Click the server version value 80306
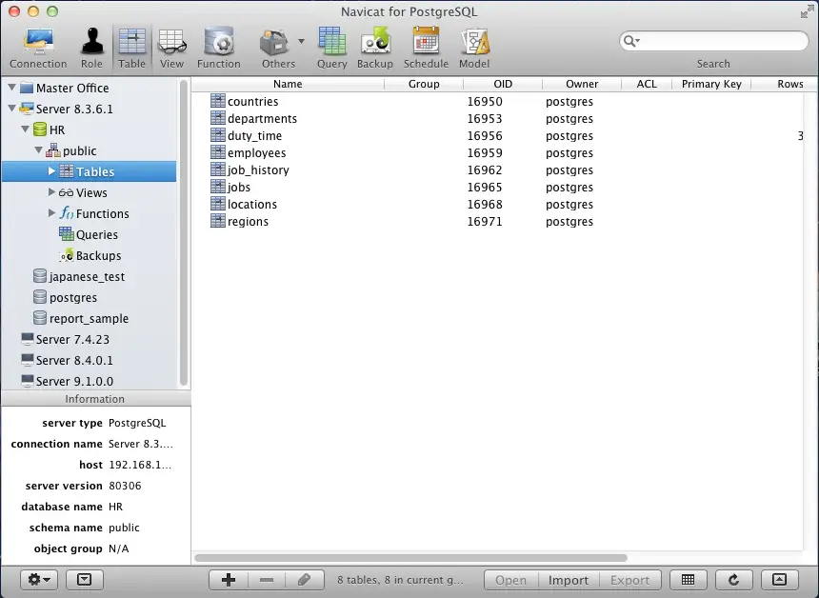This screenshot has height=598, width=819. click(x=125, y=486)
